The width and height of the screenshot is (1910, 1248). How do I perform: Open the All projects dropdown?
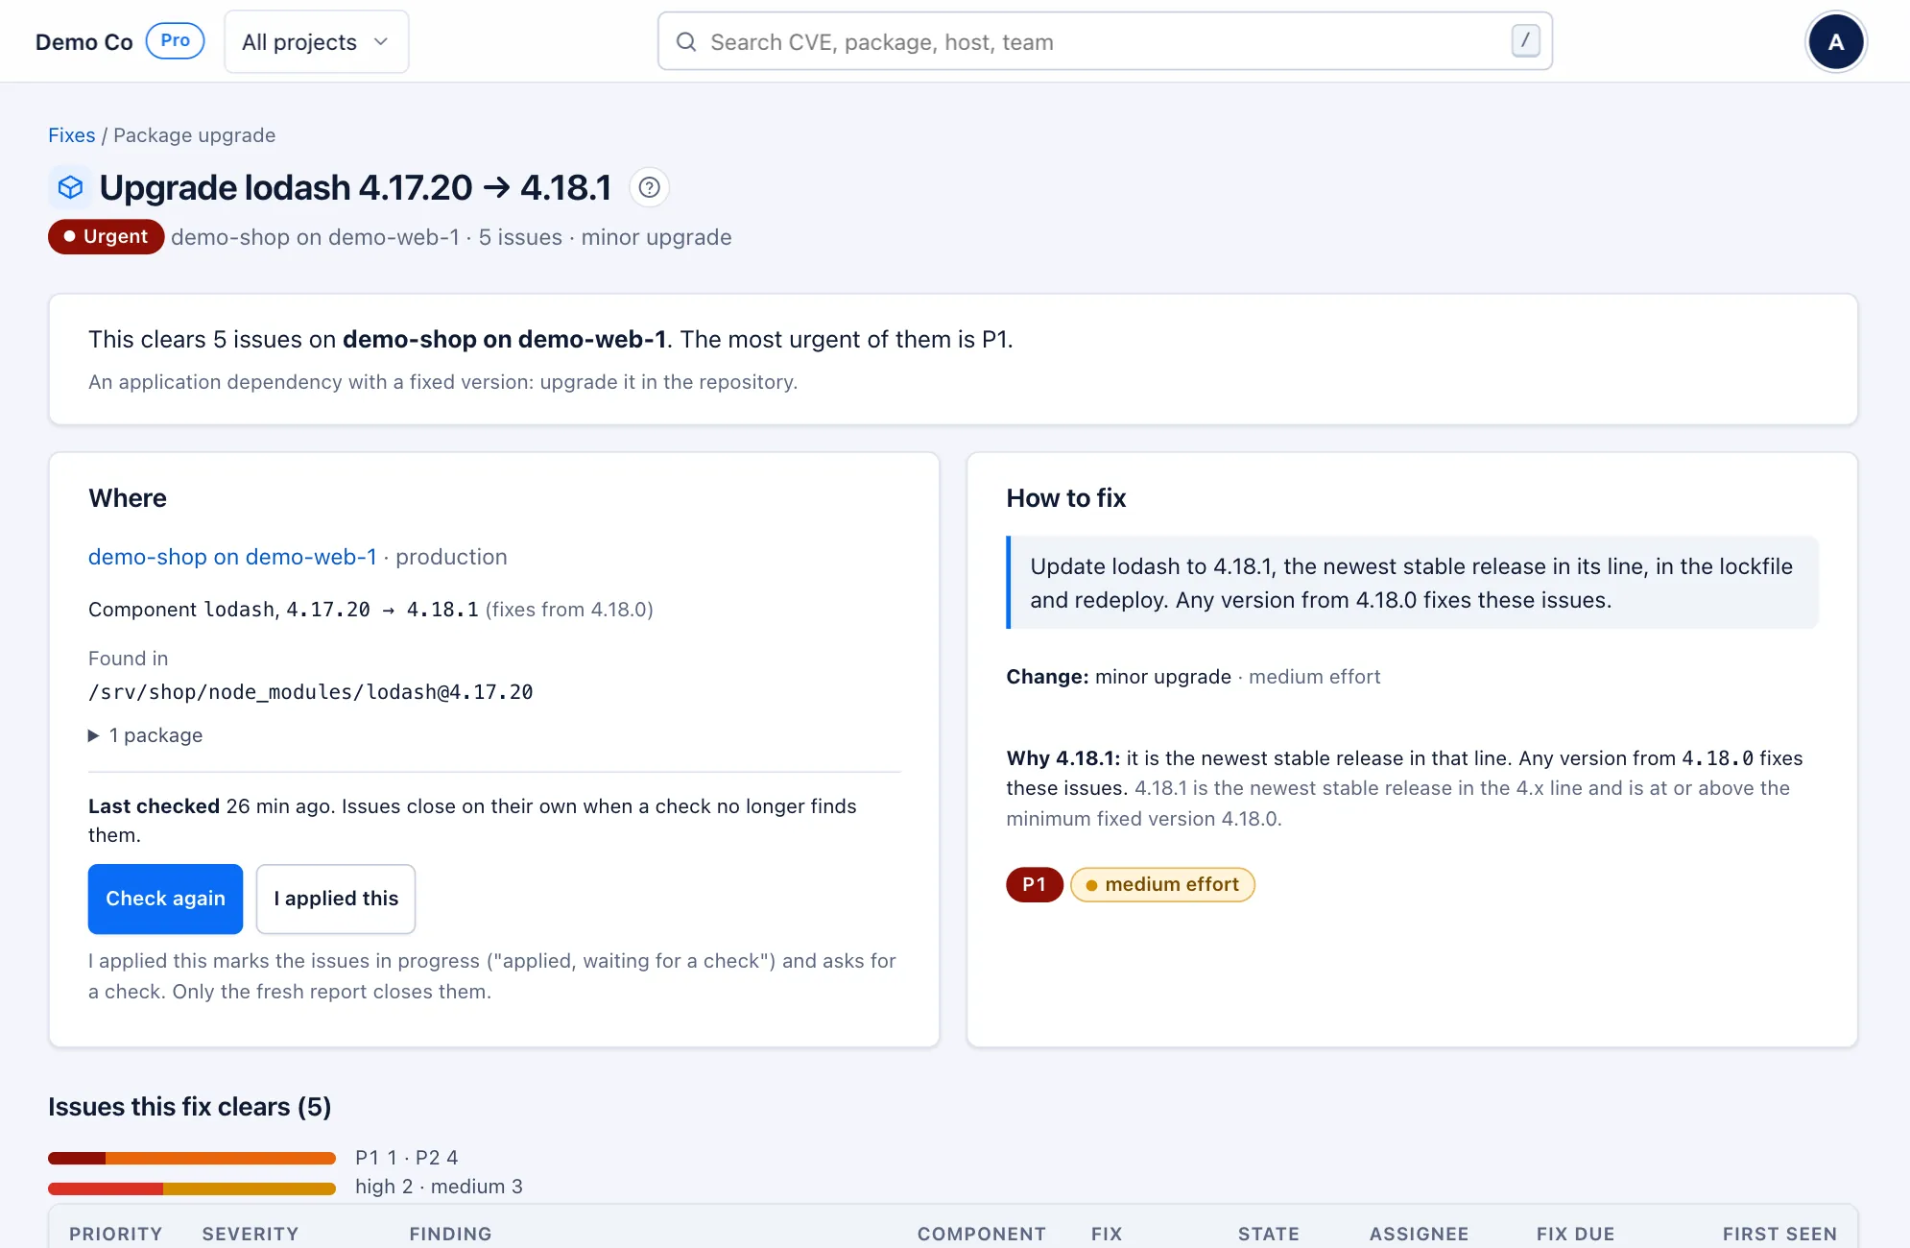[x=316, y=41]
